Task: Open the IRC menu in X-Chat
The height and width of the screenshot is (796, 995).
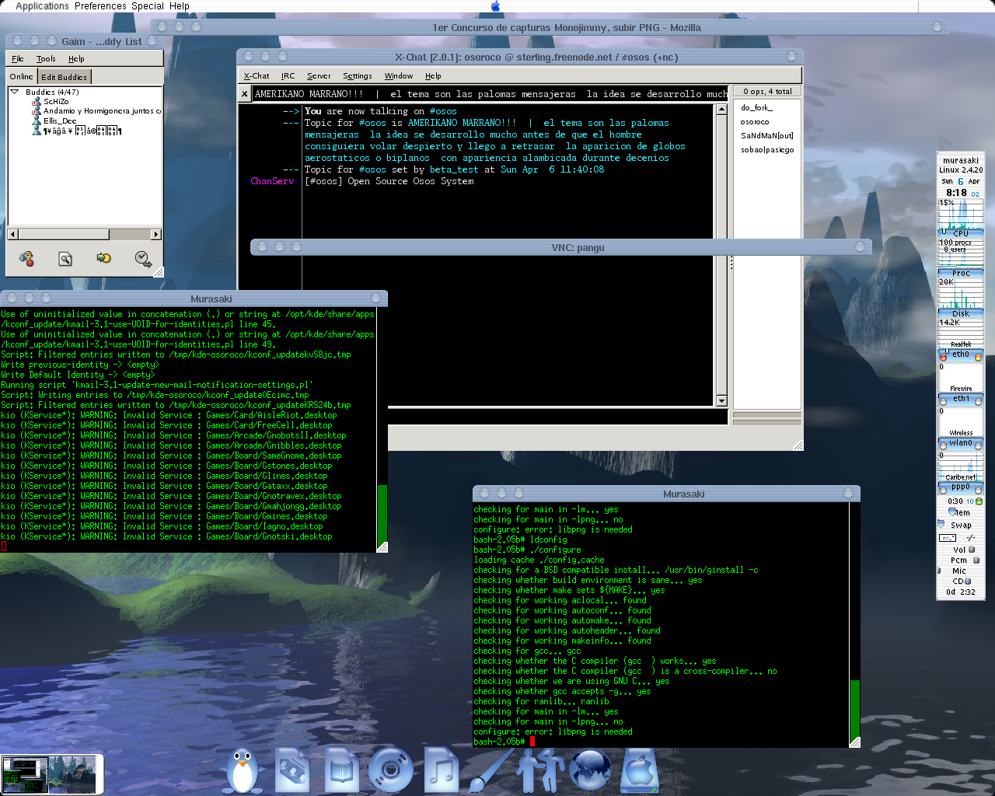Action: [x=288, y=76]
